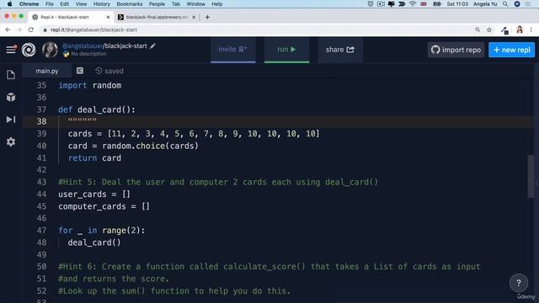Open the View menu
This screenshot has width=539, height=303.
click(81, 3)
